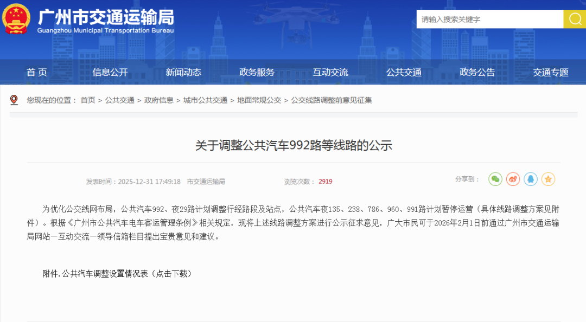Share the article via Weibo icon

(513, 179)
